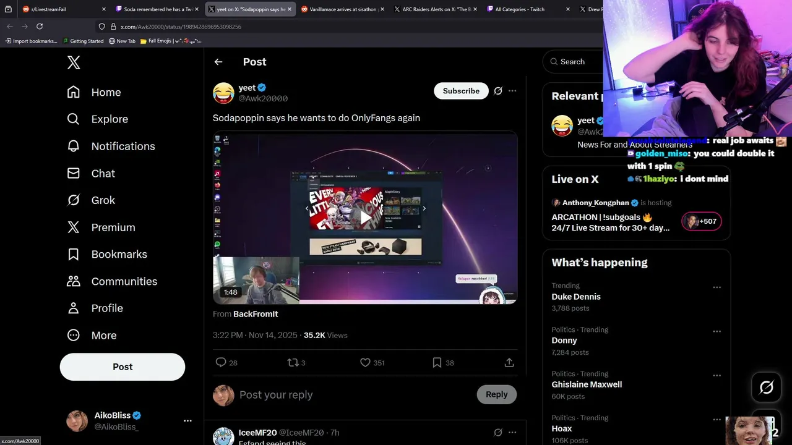This screenshot has width=792, height=445.
Task: Share the post via share icon
Action: [x=509, y=363]
